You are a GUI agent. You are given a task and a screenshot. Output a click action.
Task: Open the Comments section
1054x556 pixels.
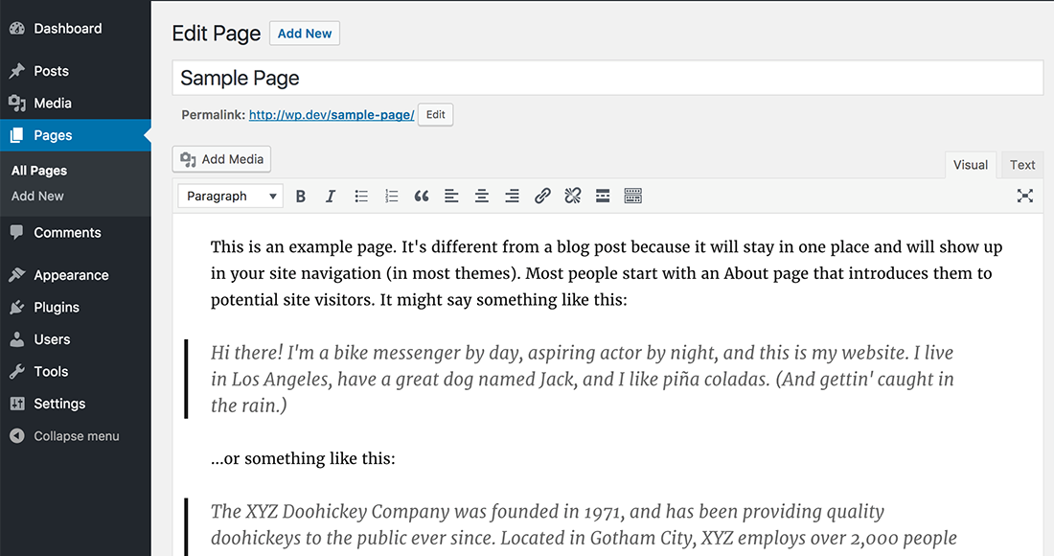(67, 232)
